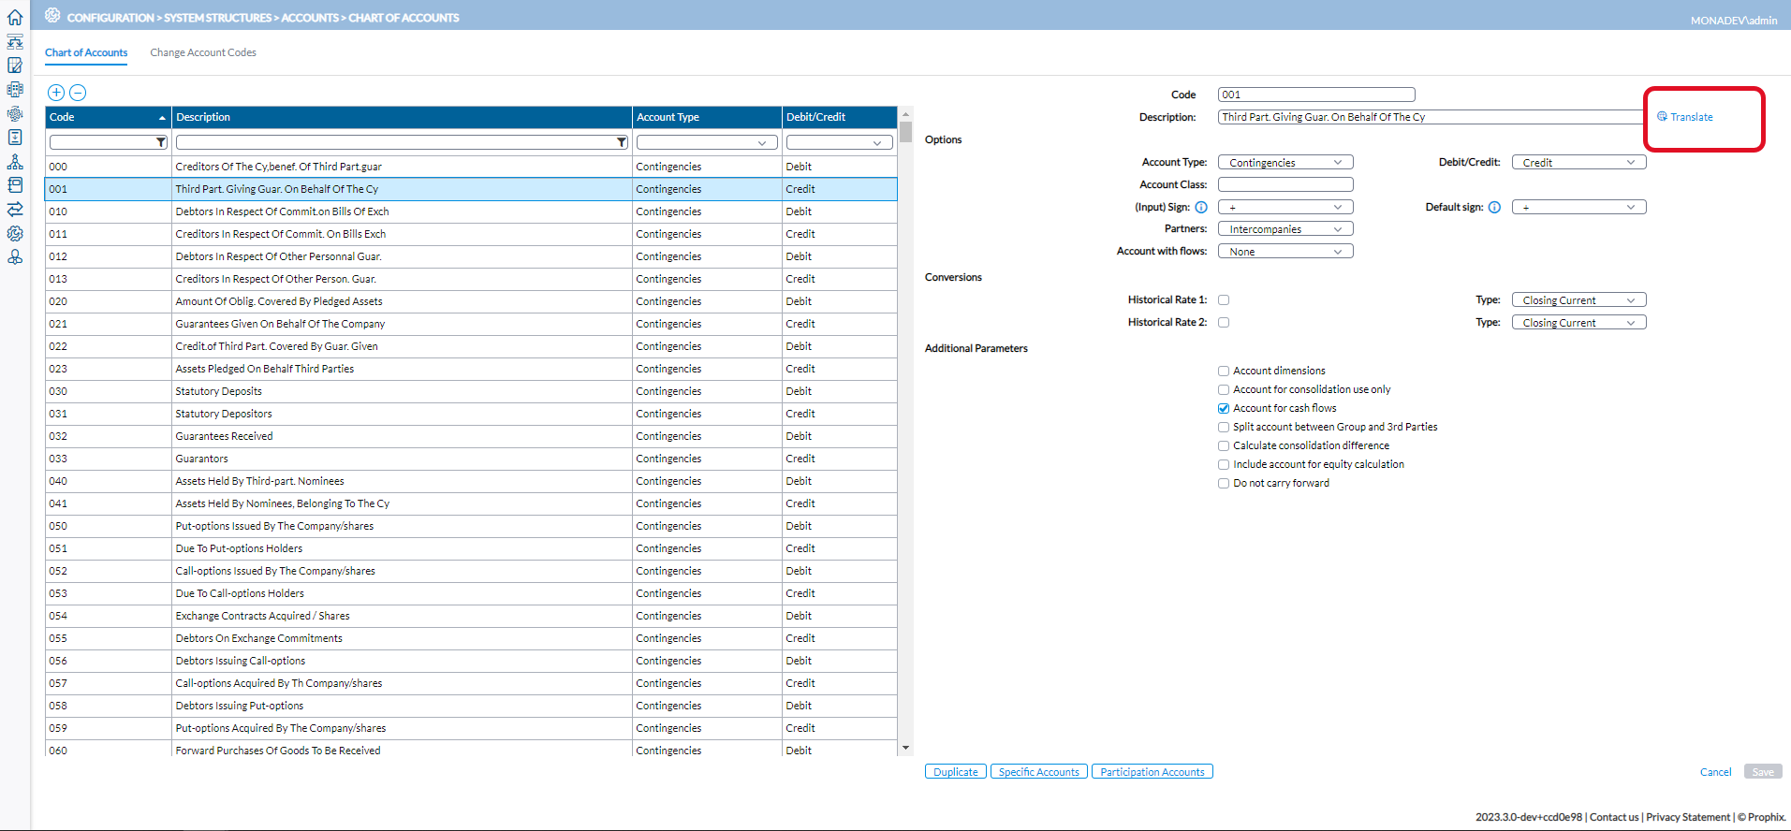This screenshot has height=831, width=1791.
Task: Enable Account dimensions checkbox
Action: click(x=1224, y=372)
